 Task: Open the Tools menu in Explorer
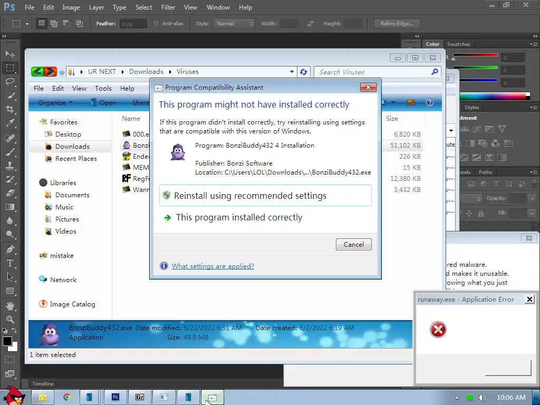click(103, 89)
